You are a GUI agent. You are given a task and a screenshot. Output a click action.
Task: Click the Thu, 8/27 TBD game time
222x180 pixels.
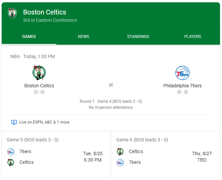click(202, 157)
